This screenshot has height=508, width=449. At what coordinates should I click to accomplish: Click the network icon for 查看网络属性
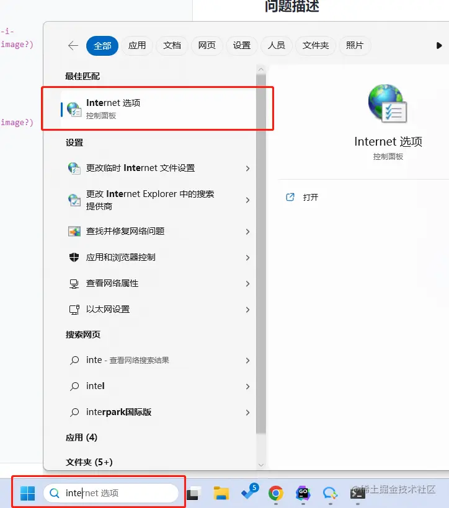74,284
